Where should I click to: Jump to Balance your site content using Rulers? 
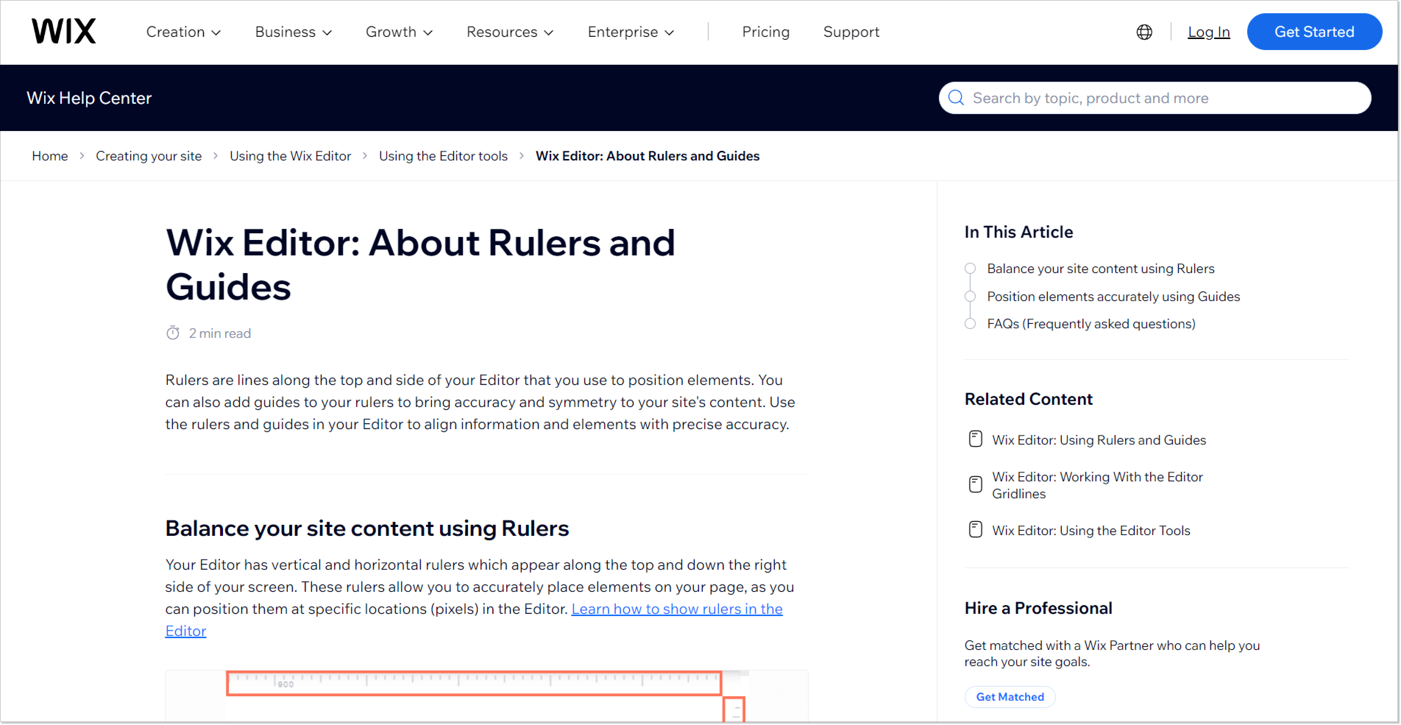[x=1101, y=268]
